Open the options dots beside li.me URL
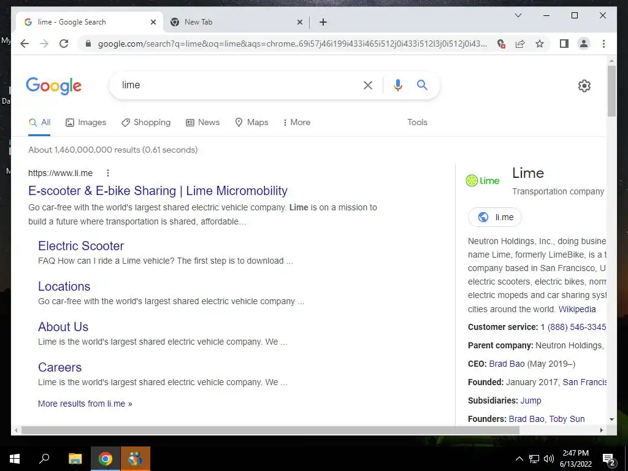 pyautogui.click(x=108, y=173)
